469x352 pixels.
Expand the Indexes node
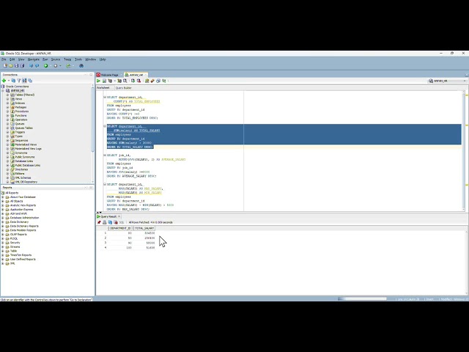(x=8, y=103)
